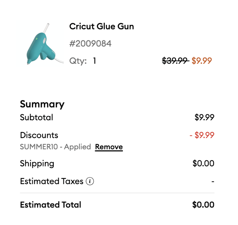Click the Shipping label
The image size is (238, 225).
point(37,163)
